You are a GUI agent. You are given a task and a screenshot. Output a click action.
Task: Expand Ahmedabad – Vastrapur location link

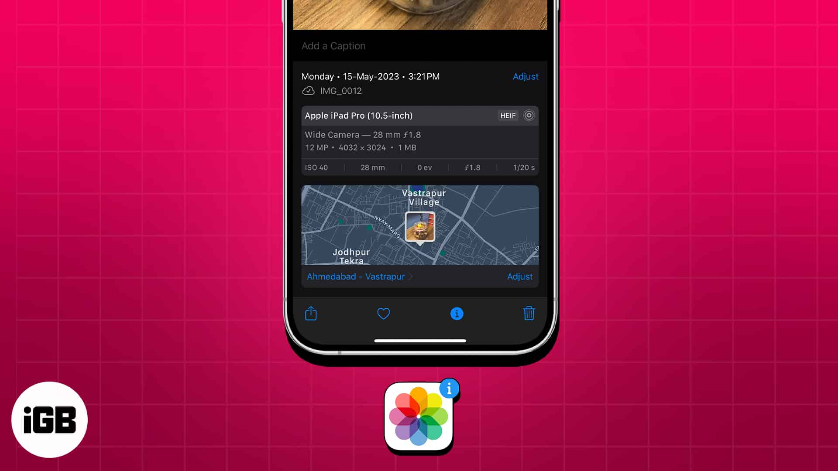[x=355, y=276]
